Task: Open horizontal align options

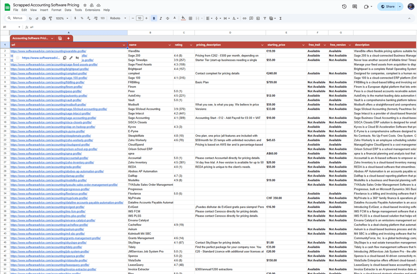Action: (208, 18)
